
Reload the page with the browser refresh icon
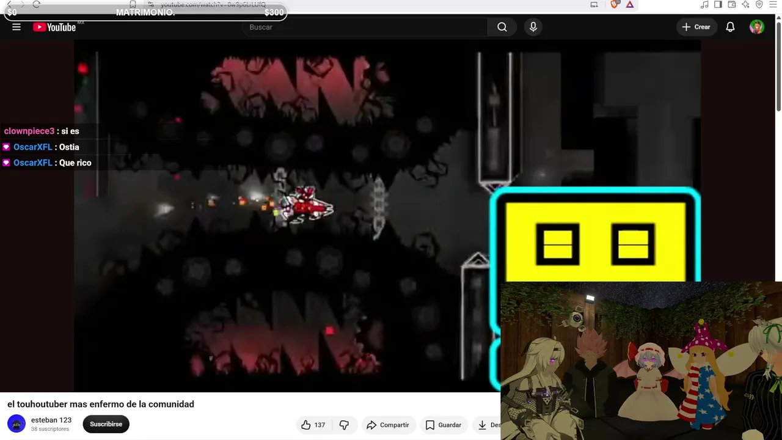(x=36, y=4)
